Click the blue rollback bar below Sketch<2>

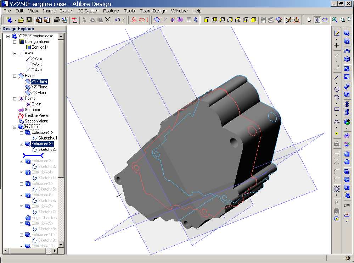coord(33,155)
